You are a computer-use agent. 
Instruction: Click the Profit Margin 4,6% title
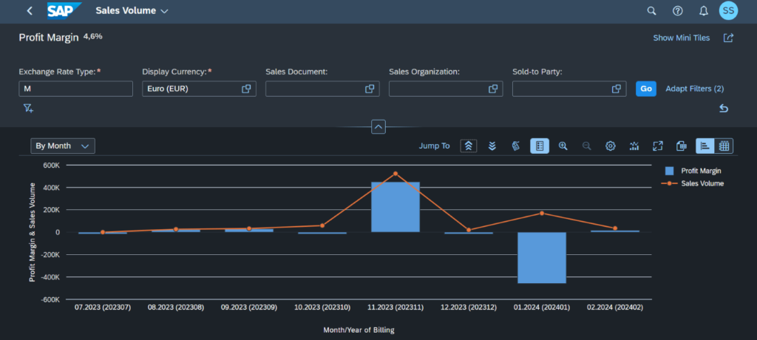pyautogui.click(x=61, y=38)
